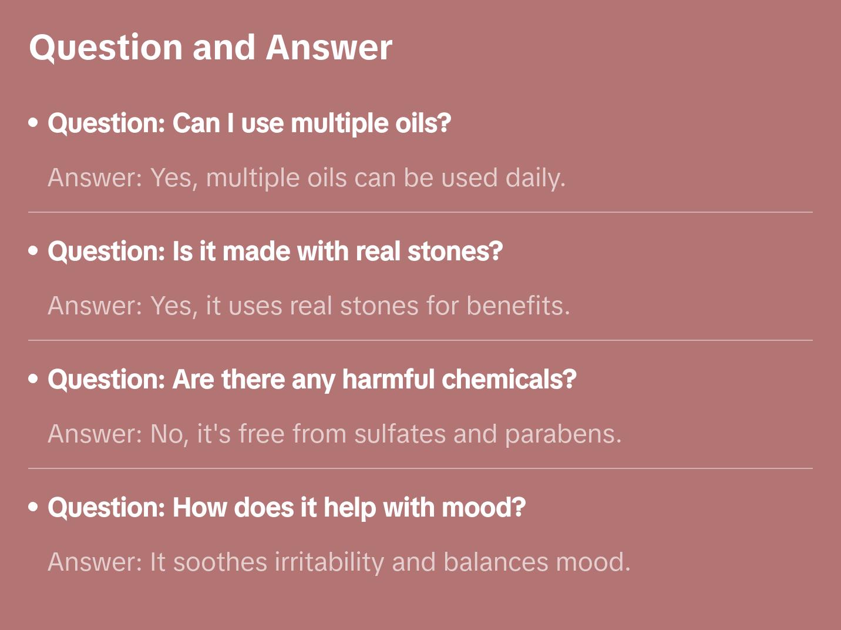
Task: Expand the "Can I use multiple oils?" question
Action: (249, 123)
